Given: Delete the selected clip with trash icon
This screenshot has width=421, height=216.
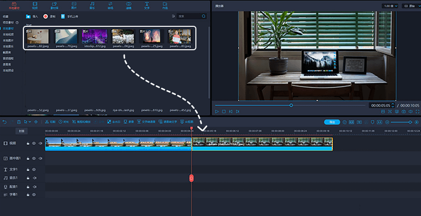Looking at the screenshot, I should pyautogui.click(x=19, y=122).
